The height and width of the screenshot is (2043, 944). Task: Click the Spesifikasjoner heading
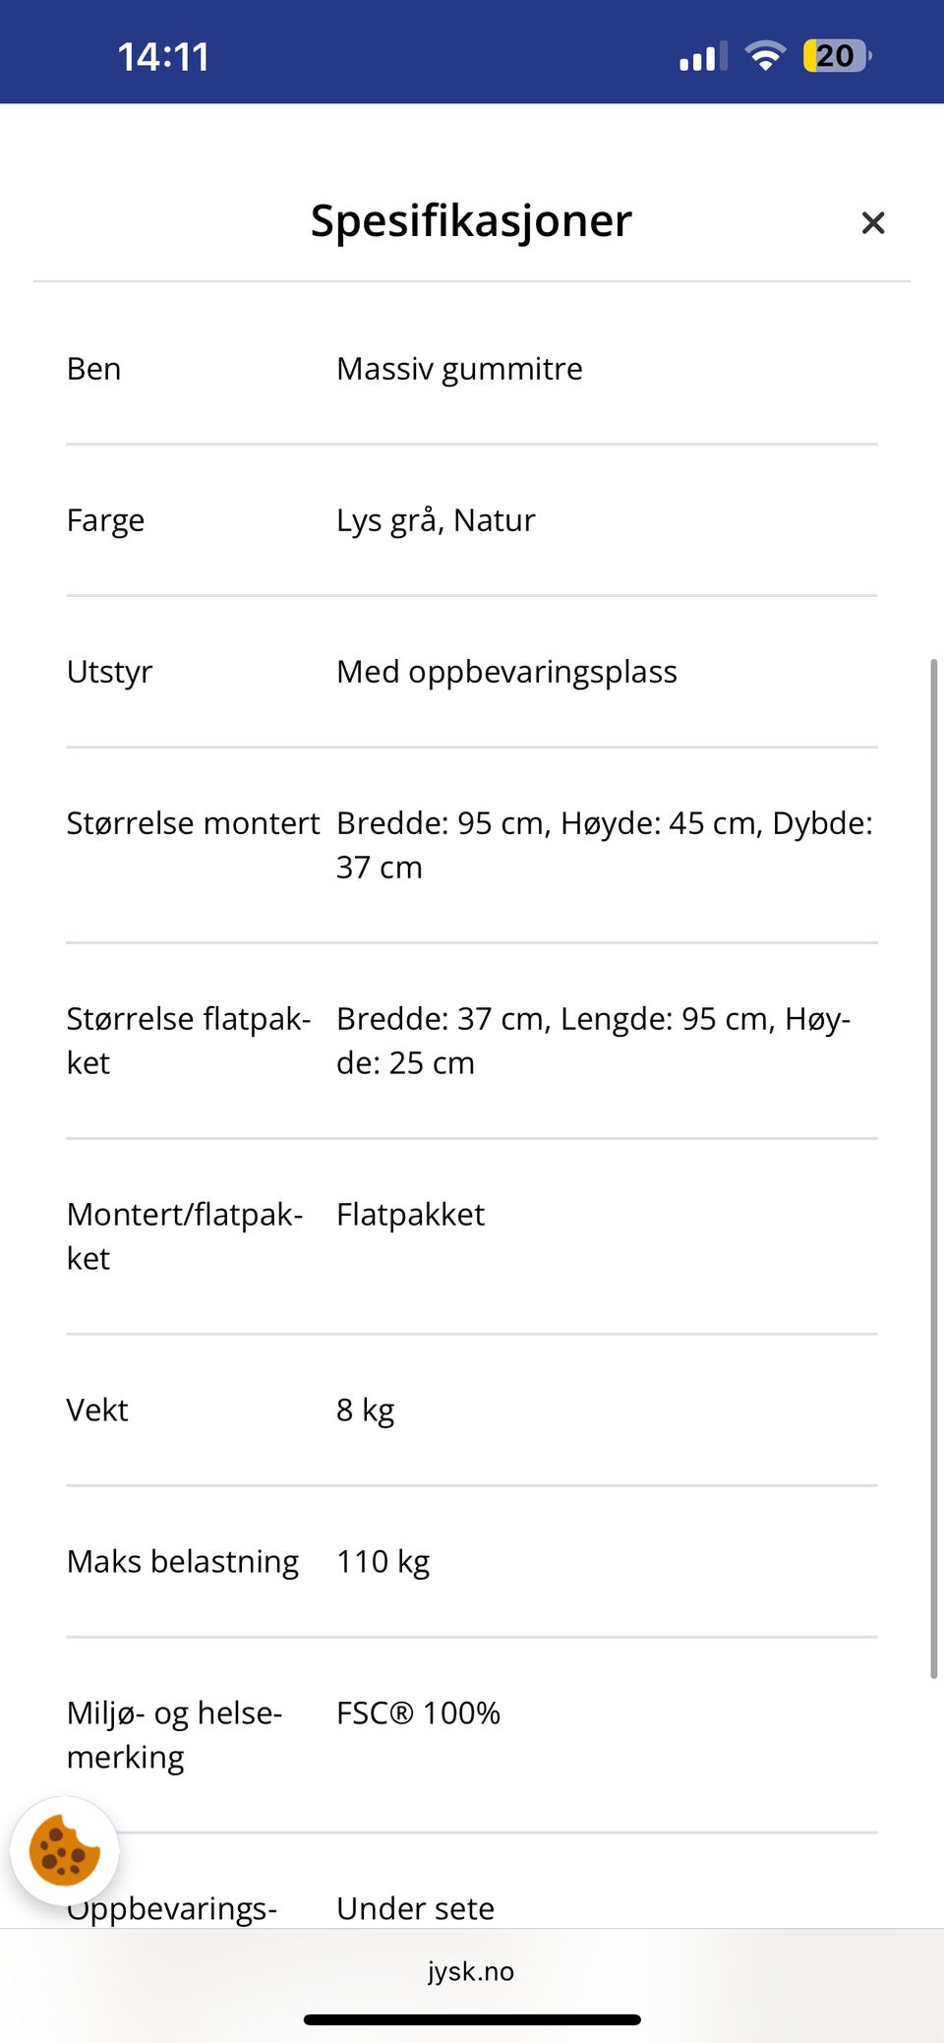471,220
